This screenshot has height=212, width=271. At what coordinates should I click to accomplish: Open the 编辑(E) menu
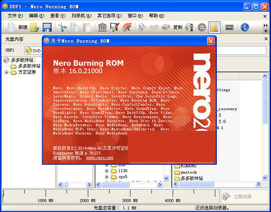coord(37,16)
